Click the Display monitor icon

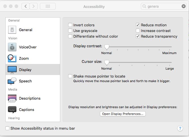tap(12, 70)
